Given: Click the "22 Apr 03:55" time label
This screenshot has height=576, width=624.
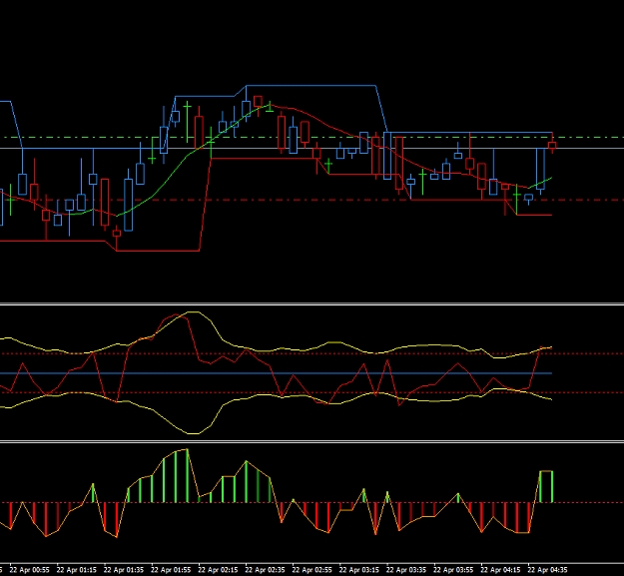Looking at the screenshot, I should click(x=453, y=570).
